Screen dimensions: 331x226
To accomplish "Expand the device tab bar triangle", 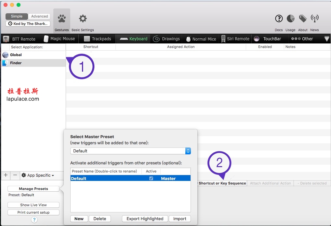I will click(x=326, y=39).
